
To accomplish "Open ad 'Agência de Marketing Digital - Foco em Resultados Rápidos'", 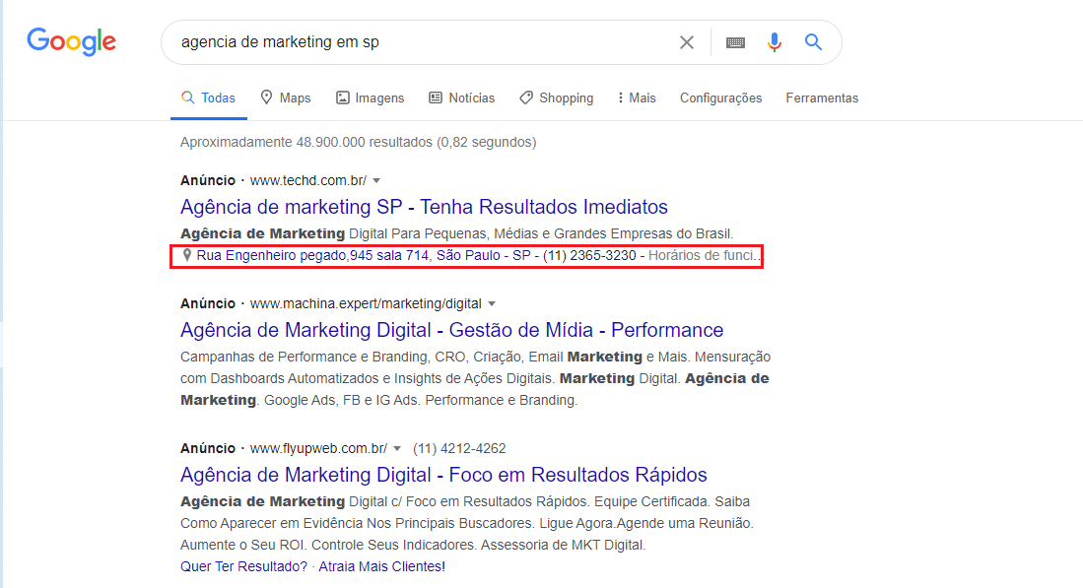I will click(x=443, y=475).
